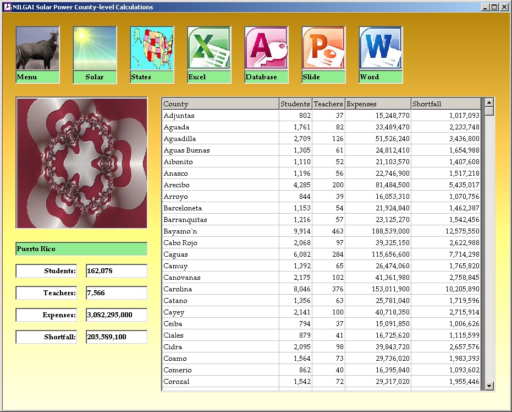The width and height of the screenshot is (512, 412).
Task: Click the Puerto Rico name field
Action: 82,249
